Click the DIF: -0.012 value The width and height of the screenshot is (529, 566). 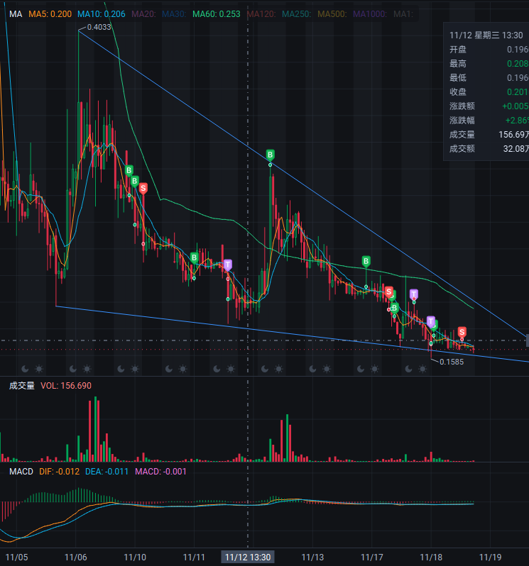pos(59,472)
